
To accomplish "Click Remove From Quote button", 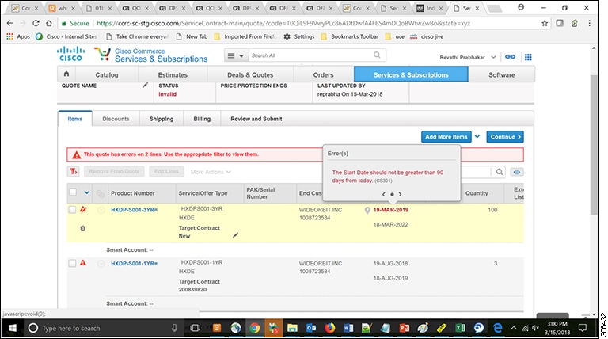I will coord(114,171).
